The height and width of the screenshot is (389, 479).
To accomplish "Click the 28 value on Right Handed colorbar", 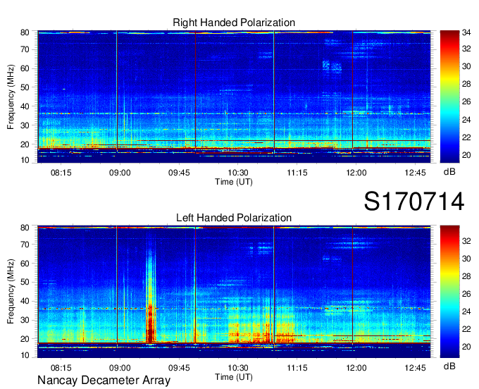I will tap(466, 84).
